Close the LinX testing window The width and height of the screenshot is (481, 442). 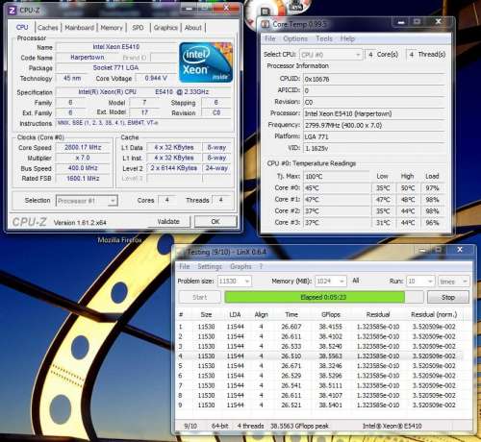460,250
